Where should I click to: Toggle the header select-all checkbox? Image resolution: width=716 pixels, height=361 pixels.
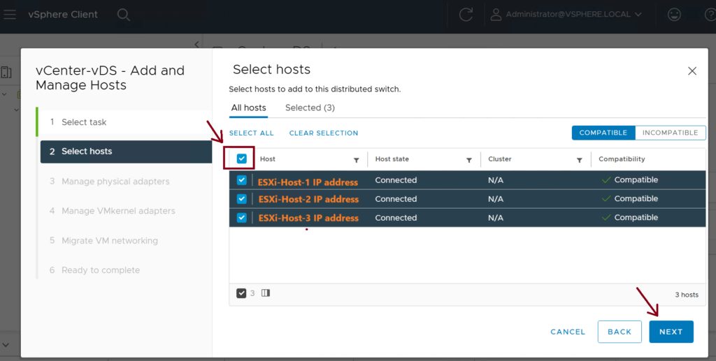tap(241, 159)
